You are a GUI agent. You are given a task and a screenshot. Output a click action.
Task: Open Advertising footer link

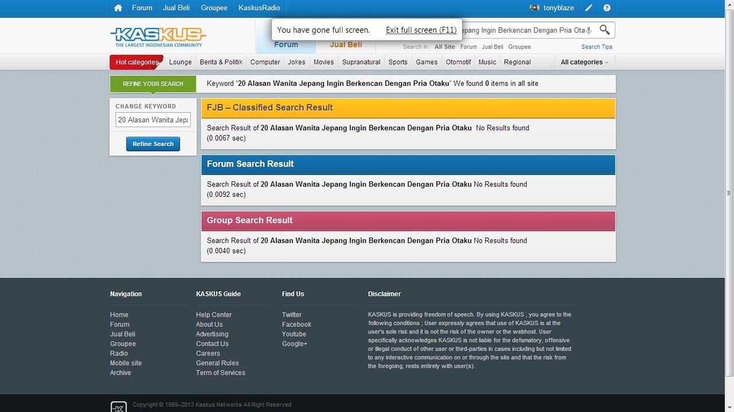pyautogui.click(x=212, y=334)
